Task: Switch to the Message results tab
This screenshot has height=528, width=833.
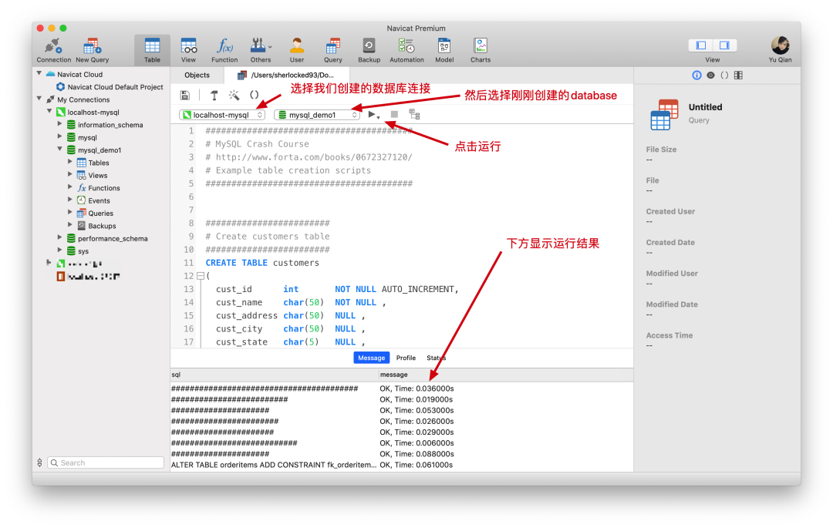Action: [371, 358]
